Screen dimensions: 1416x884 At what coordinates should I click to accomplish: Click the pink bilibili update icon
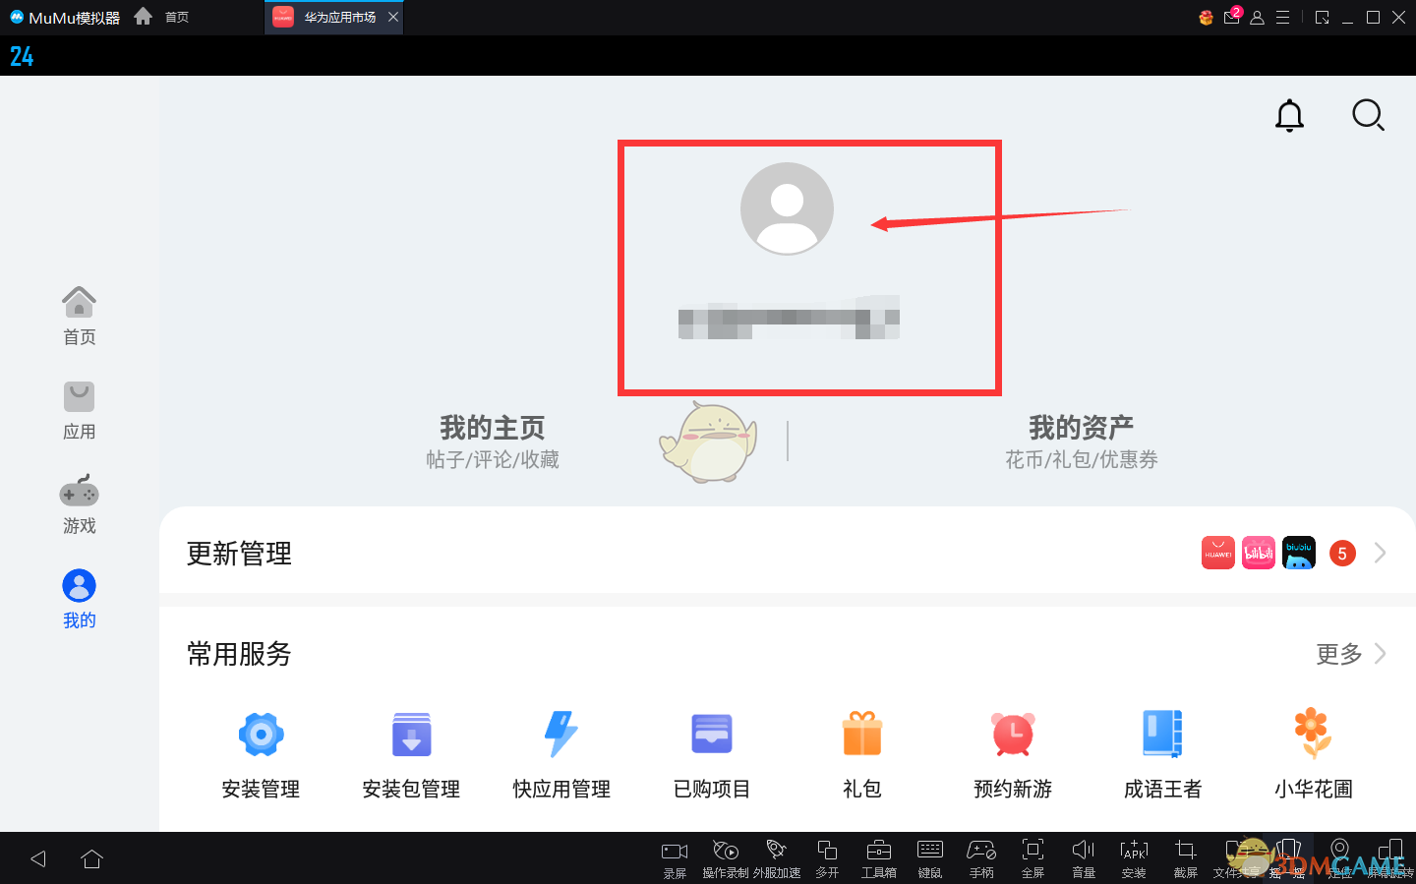click(1259, 553)
